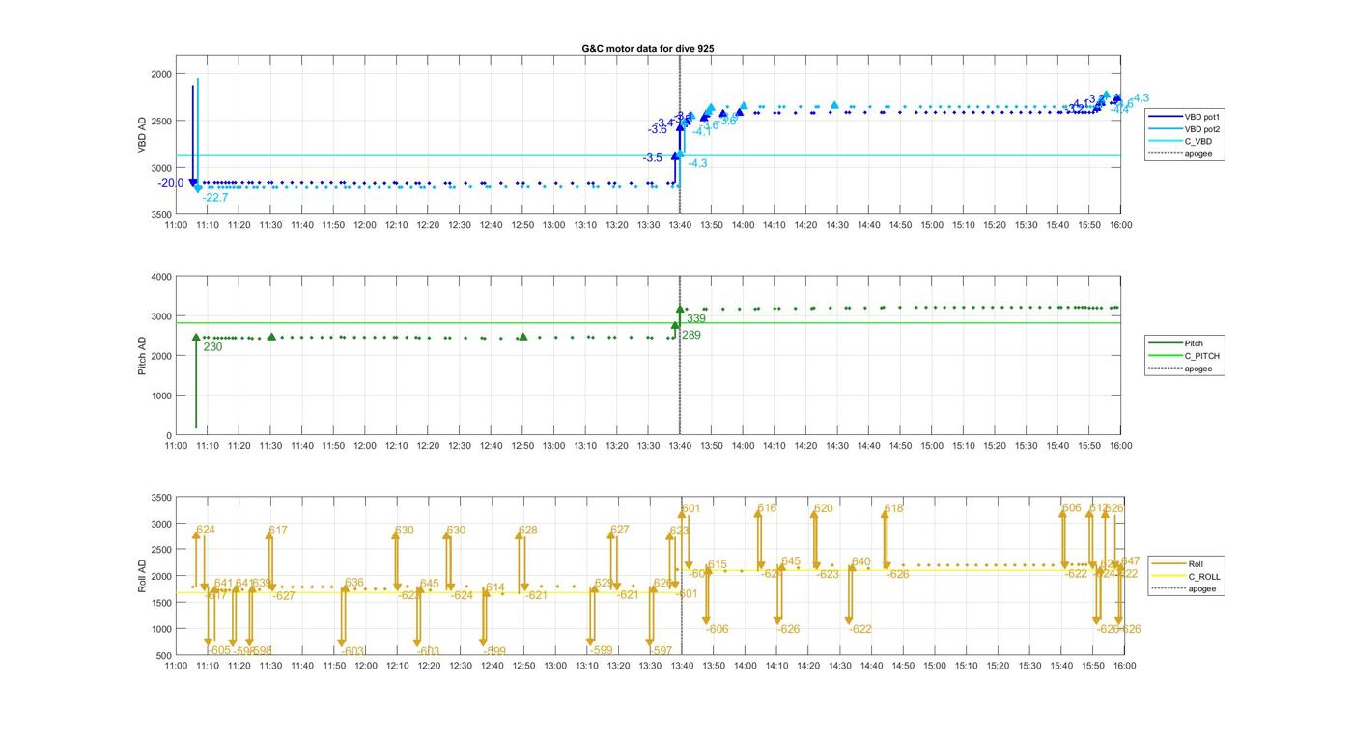Click the "640" label in Roll plot
Screen dimensions: 1352x737
point(861,561)
